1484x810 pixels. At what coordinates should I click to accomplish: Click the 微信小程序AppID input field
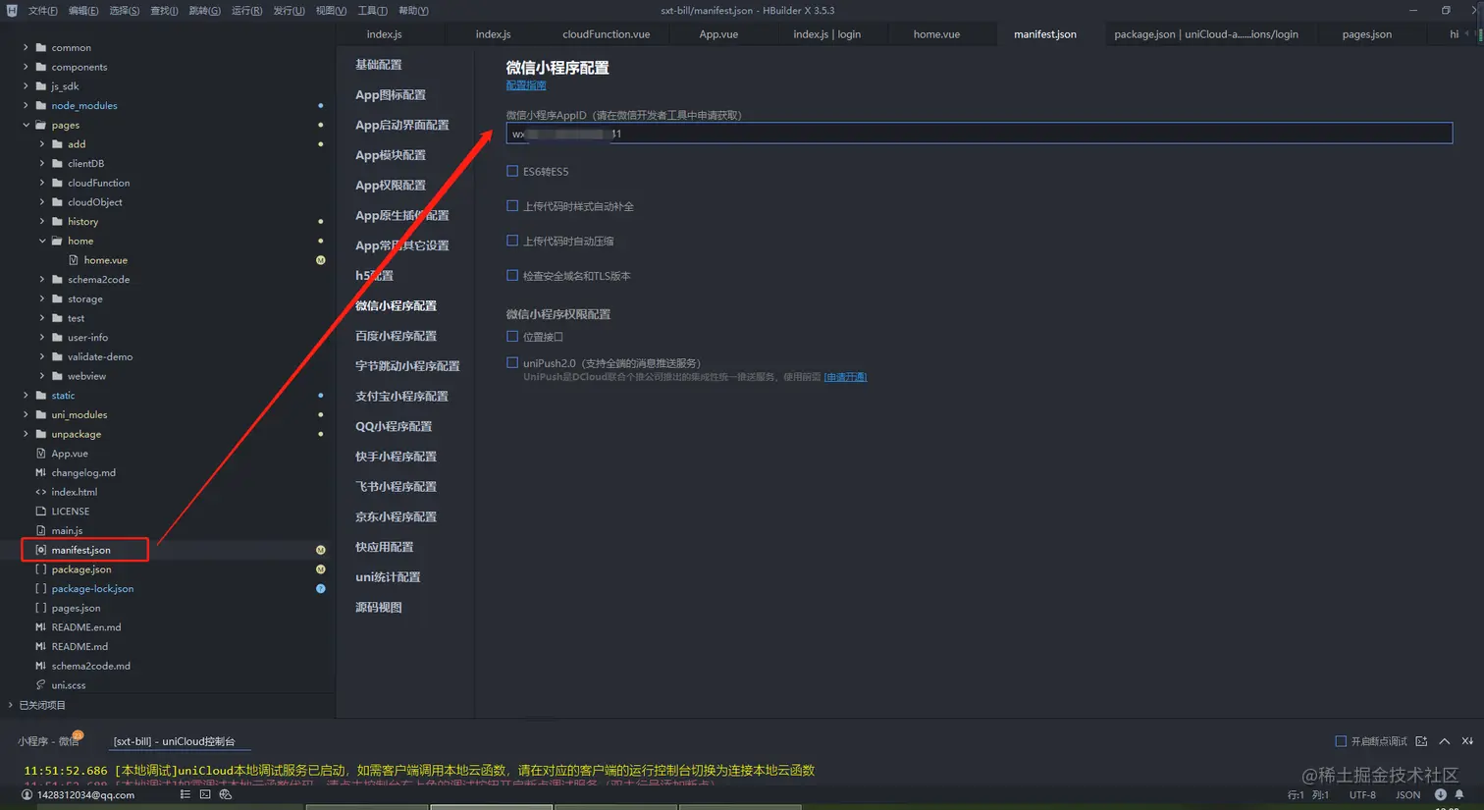(x=979, y=134)
